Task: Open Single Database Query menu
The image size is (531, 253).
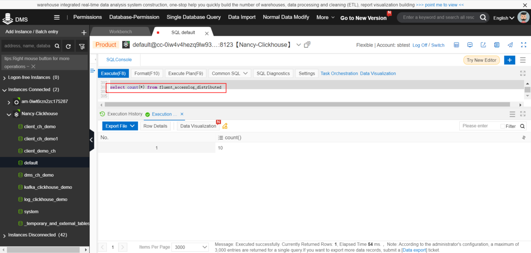Action: click(x=194, y=17)
